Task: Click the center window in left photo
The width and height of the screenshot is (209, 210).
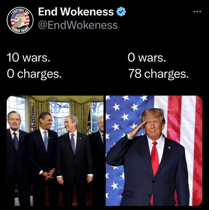Action: [60, 116]
